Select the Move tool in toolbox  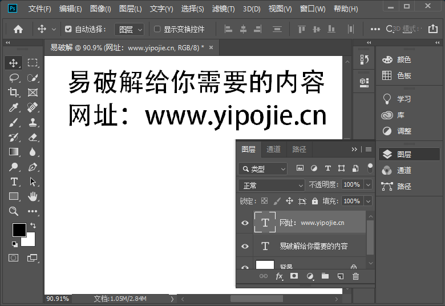coord(13,63)
